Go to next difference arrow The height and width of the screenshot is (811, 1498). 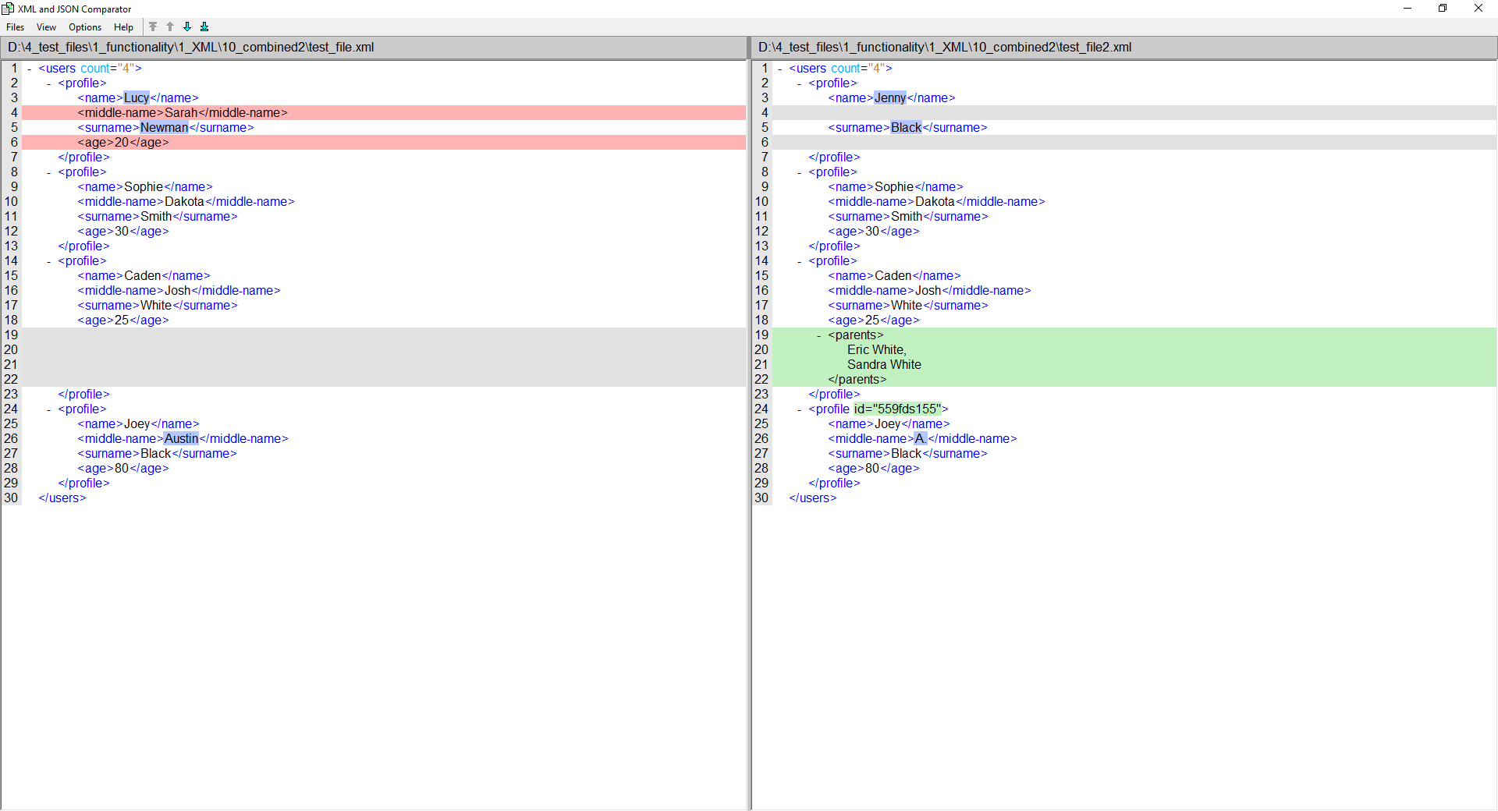[187, 27]
